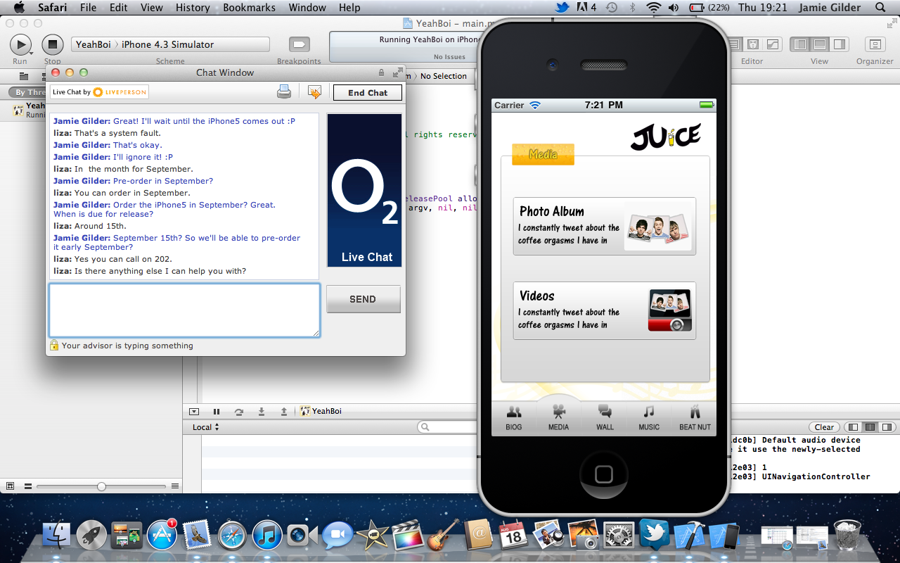Screen dimensions: 900x563
Task: Toggle the Xcode Utilities pane view button
Action: (x=840, y=44)
